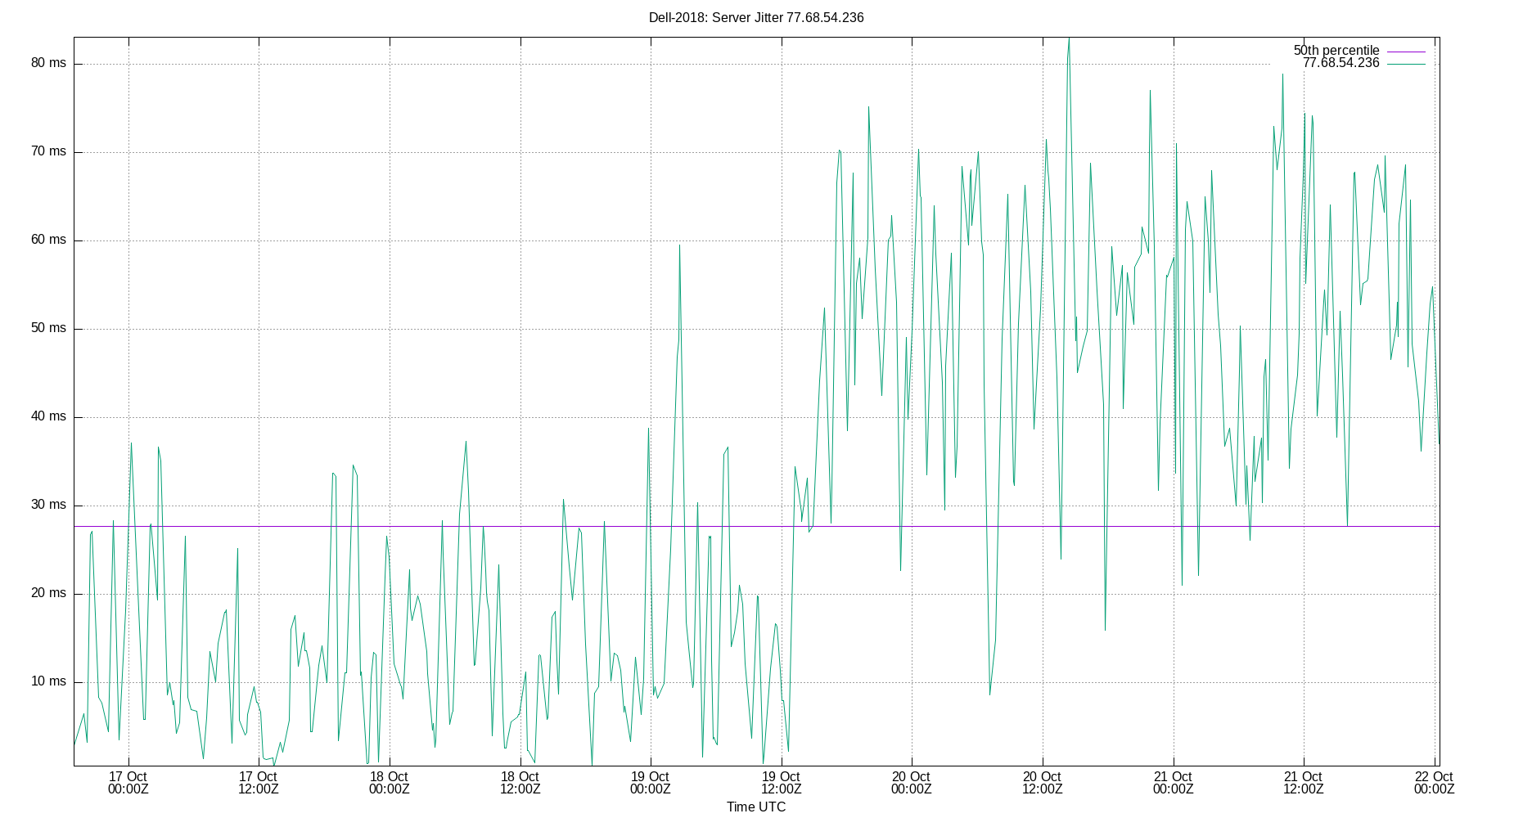Image resolution: width=1514 pixels, height=818 pixels.
Task: Click the "22 Oct 00:00Z" x-axis label
Action: coord(1435,783)
